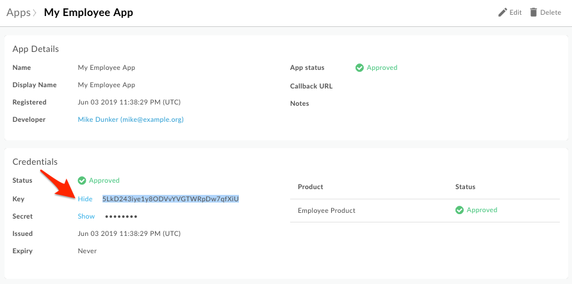
Task: Click the Delete button label
Action: [550, 12]
